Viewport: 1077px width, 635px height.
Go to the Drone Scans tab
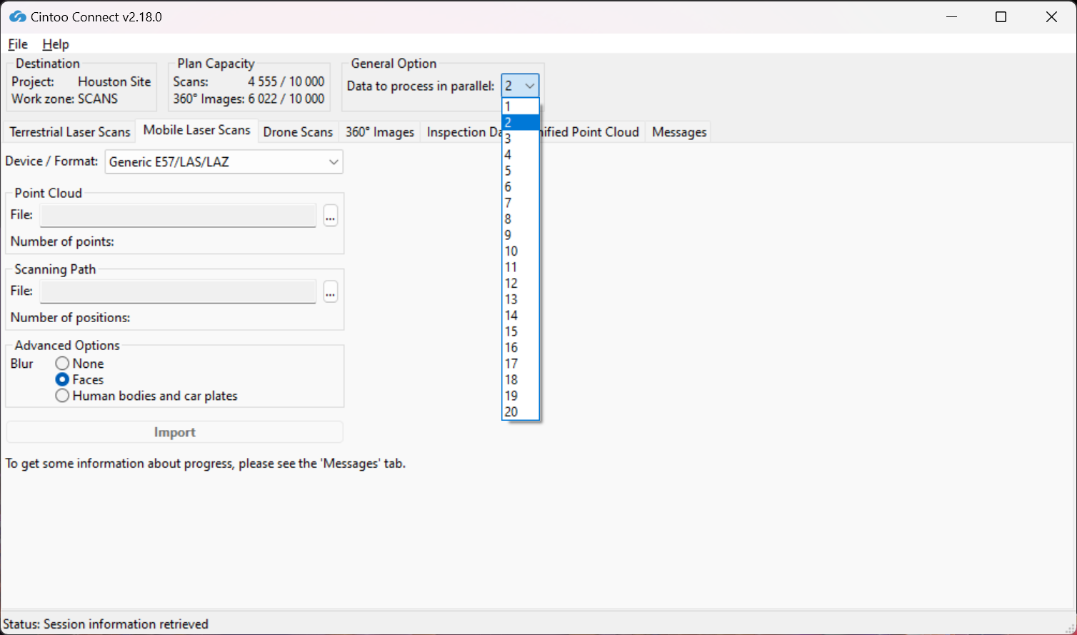pyautogui.click(x=298, y=132)
